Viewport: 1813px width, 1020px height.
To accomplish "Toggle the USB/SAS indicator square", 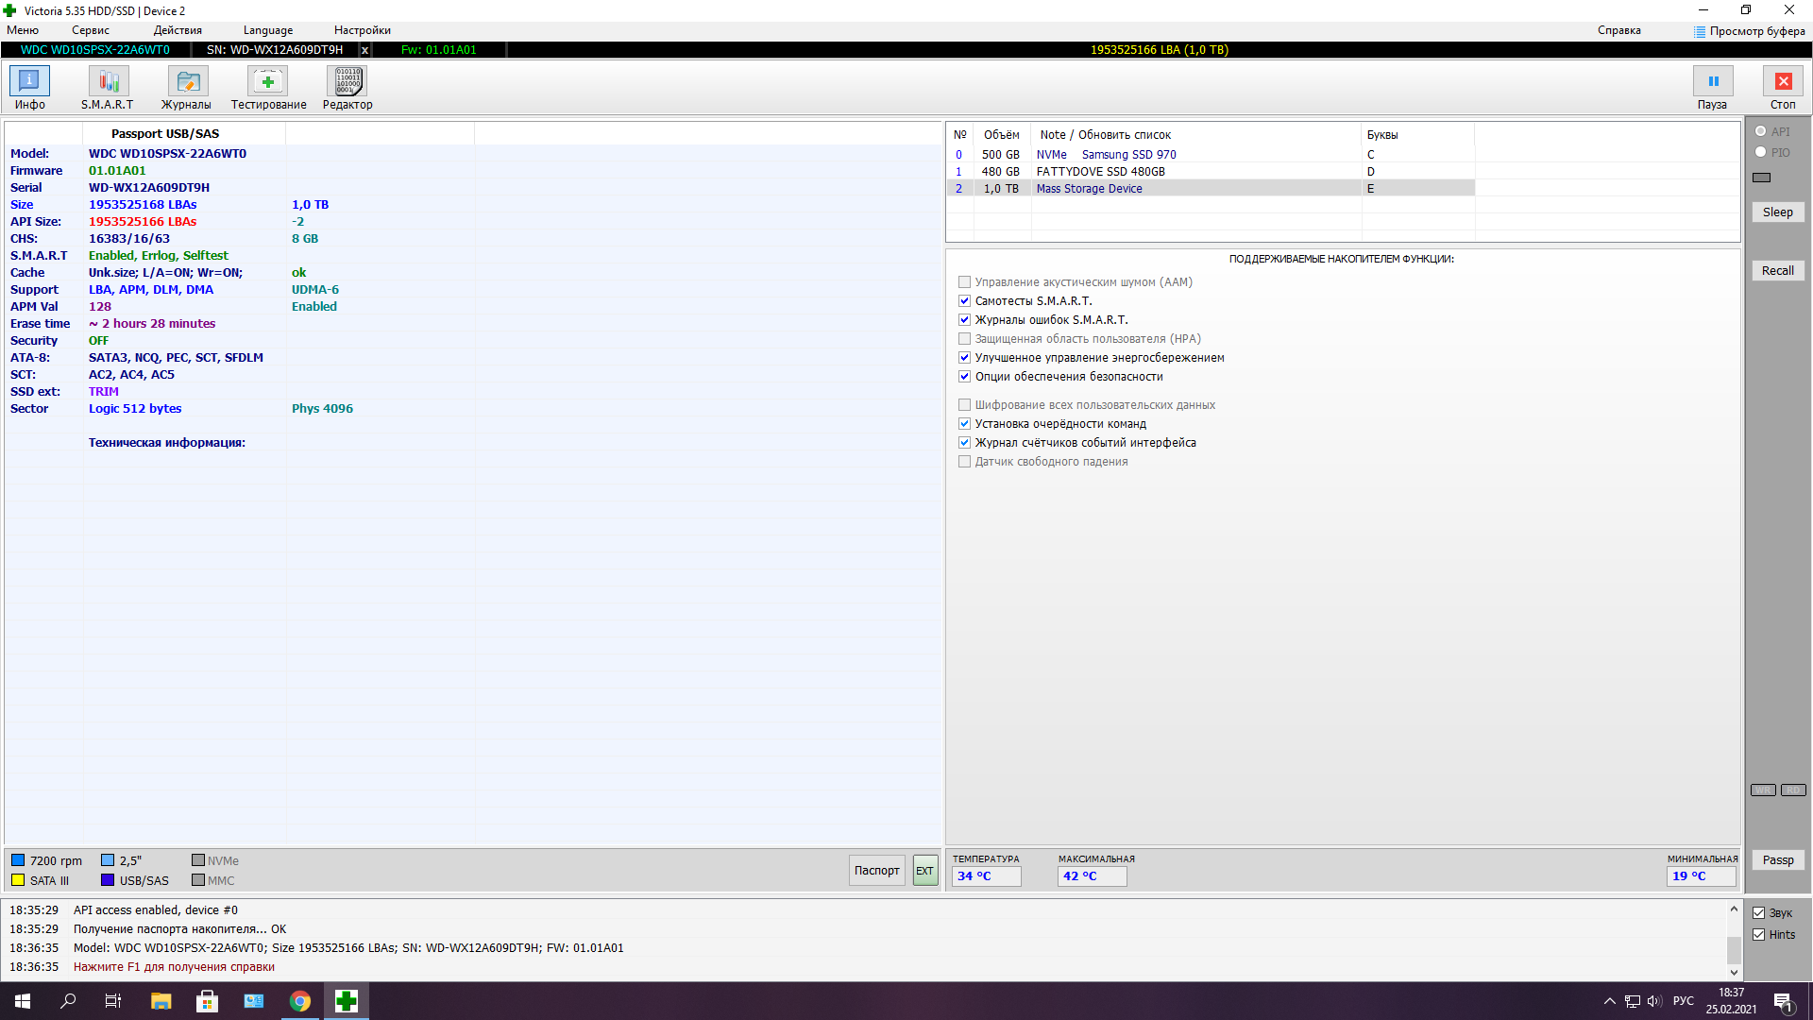I will pos(108,880).
